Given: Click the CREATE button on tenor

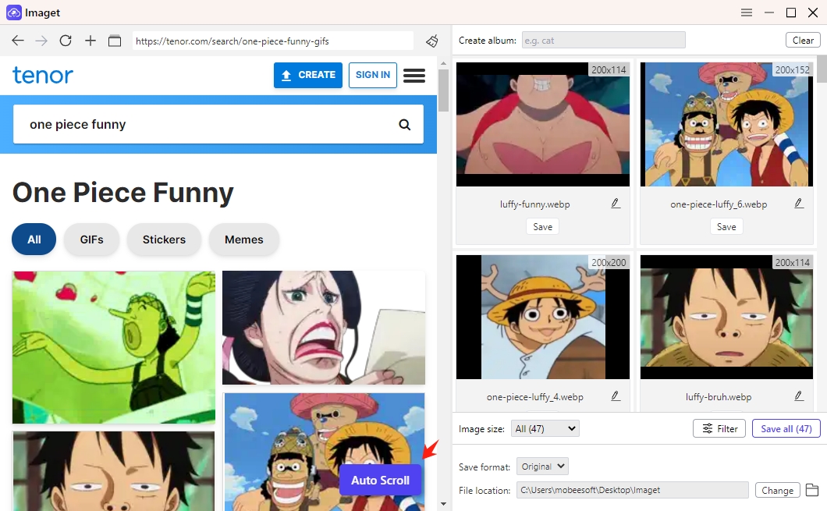Looking at the screenshot, I should [308, 75].
